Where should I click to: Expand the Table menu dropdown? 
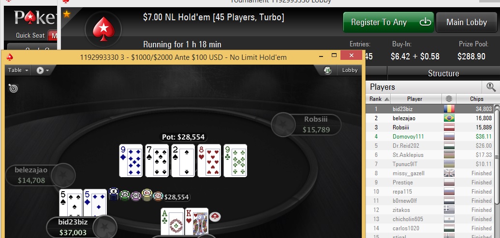[x=18, y=70]
